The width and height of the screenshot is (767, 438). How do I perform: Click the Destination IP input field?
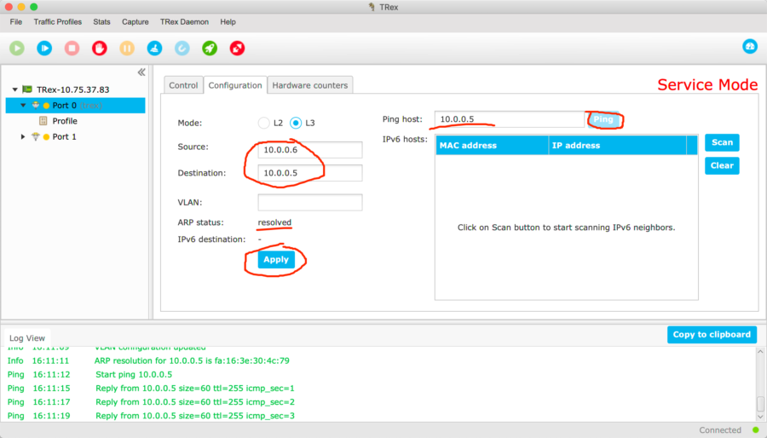[x=310, y=173]
